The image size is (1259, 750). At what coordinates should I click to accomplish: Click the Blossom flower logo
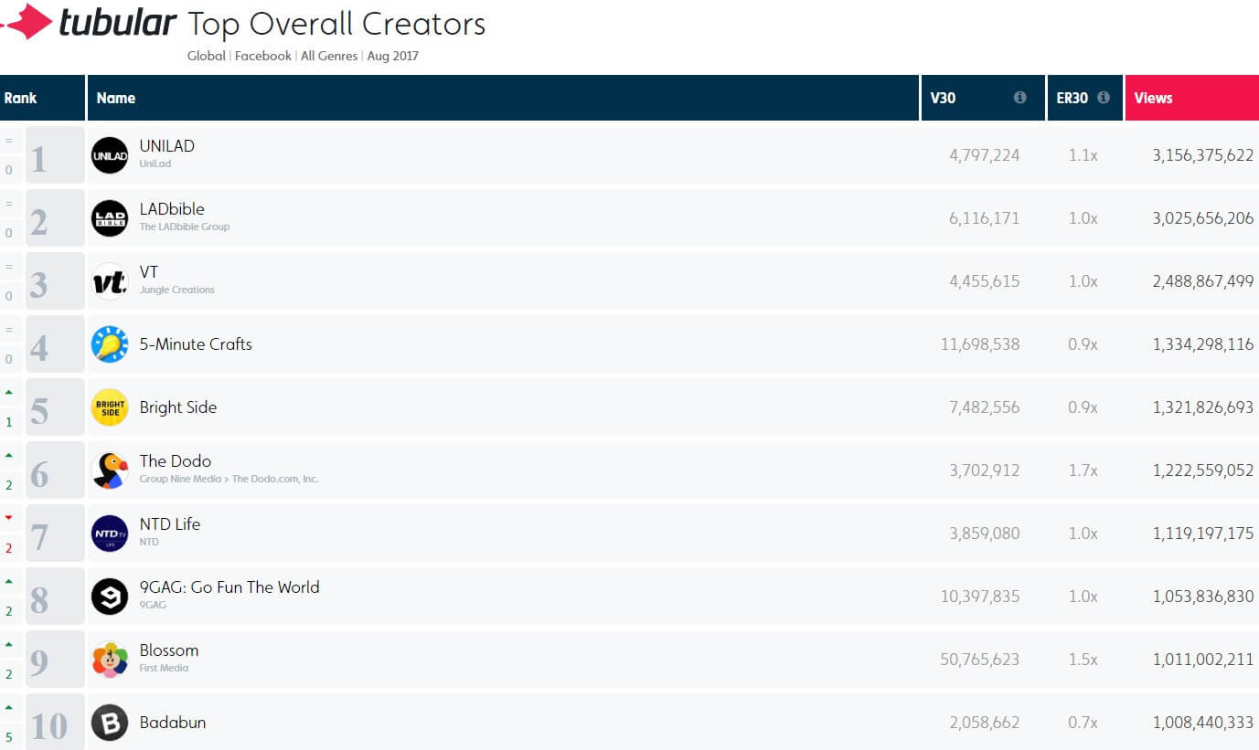click(x=110, y=660)
